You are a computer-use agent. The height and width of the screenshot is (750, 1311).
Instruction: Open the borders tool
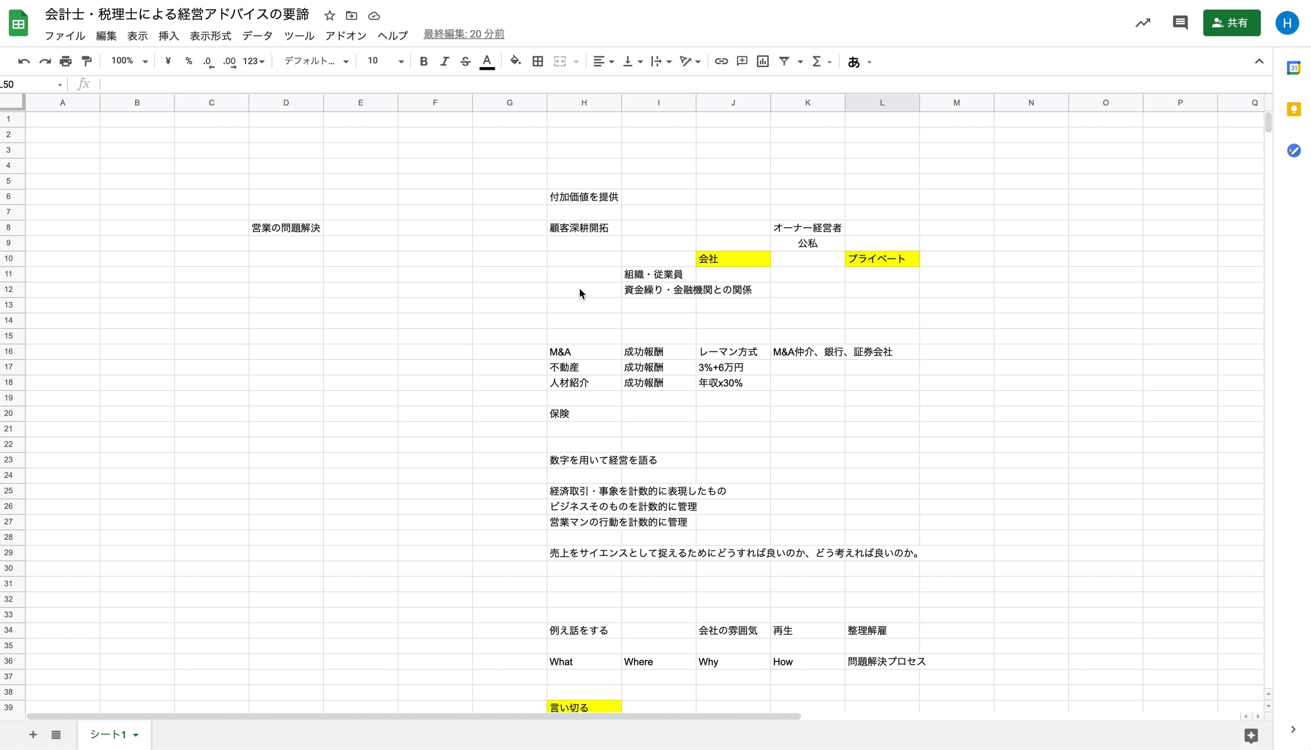(537, 61)
